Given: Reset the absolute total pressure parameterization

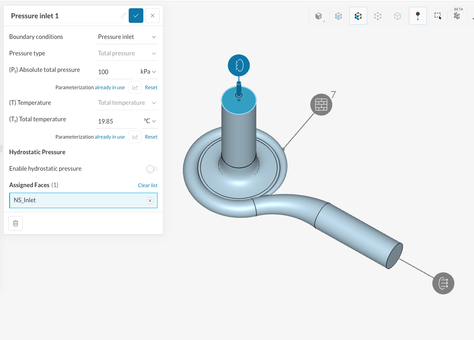Looking at the screenshot, I should [151, 87].
